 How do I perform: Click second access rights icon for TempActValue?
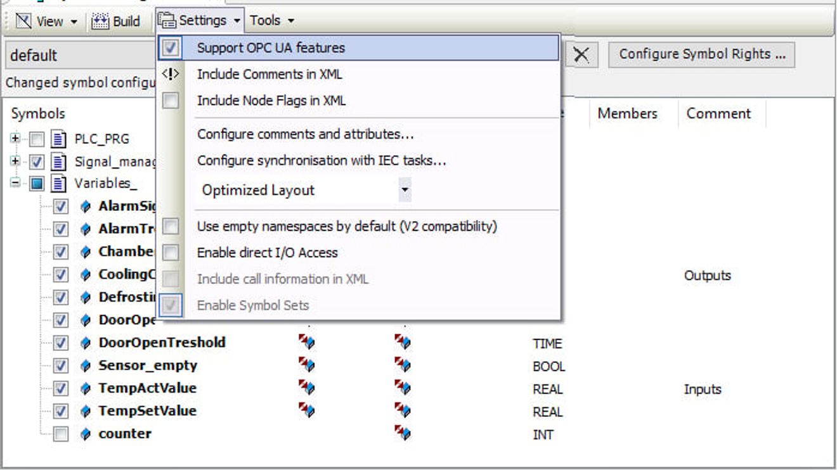(402, 388)
